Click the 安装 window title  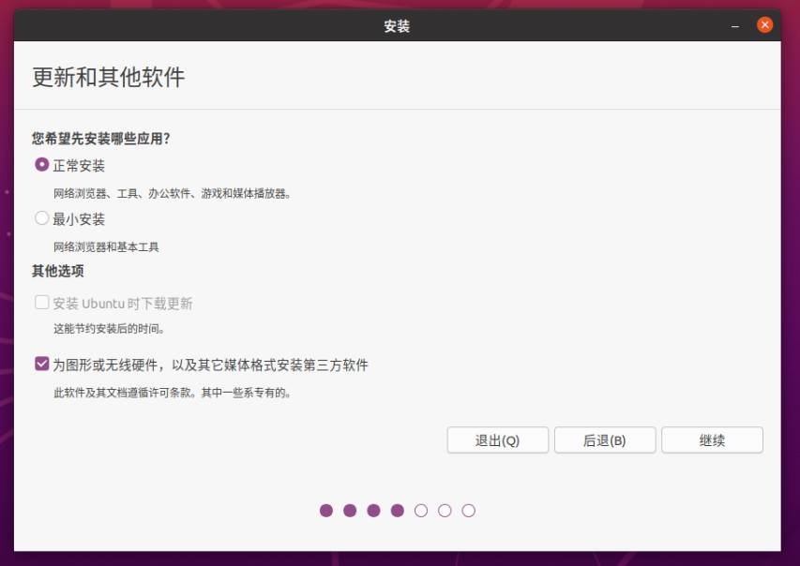click(397, 26)
